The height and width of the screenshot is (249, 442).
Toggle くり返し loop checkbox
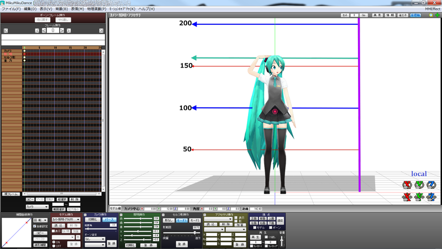pos(266,237)
